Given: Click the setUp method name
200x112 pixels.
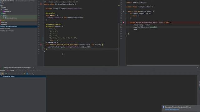Looking at the screenshot, I should click(x=52, y=16).
